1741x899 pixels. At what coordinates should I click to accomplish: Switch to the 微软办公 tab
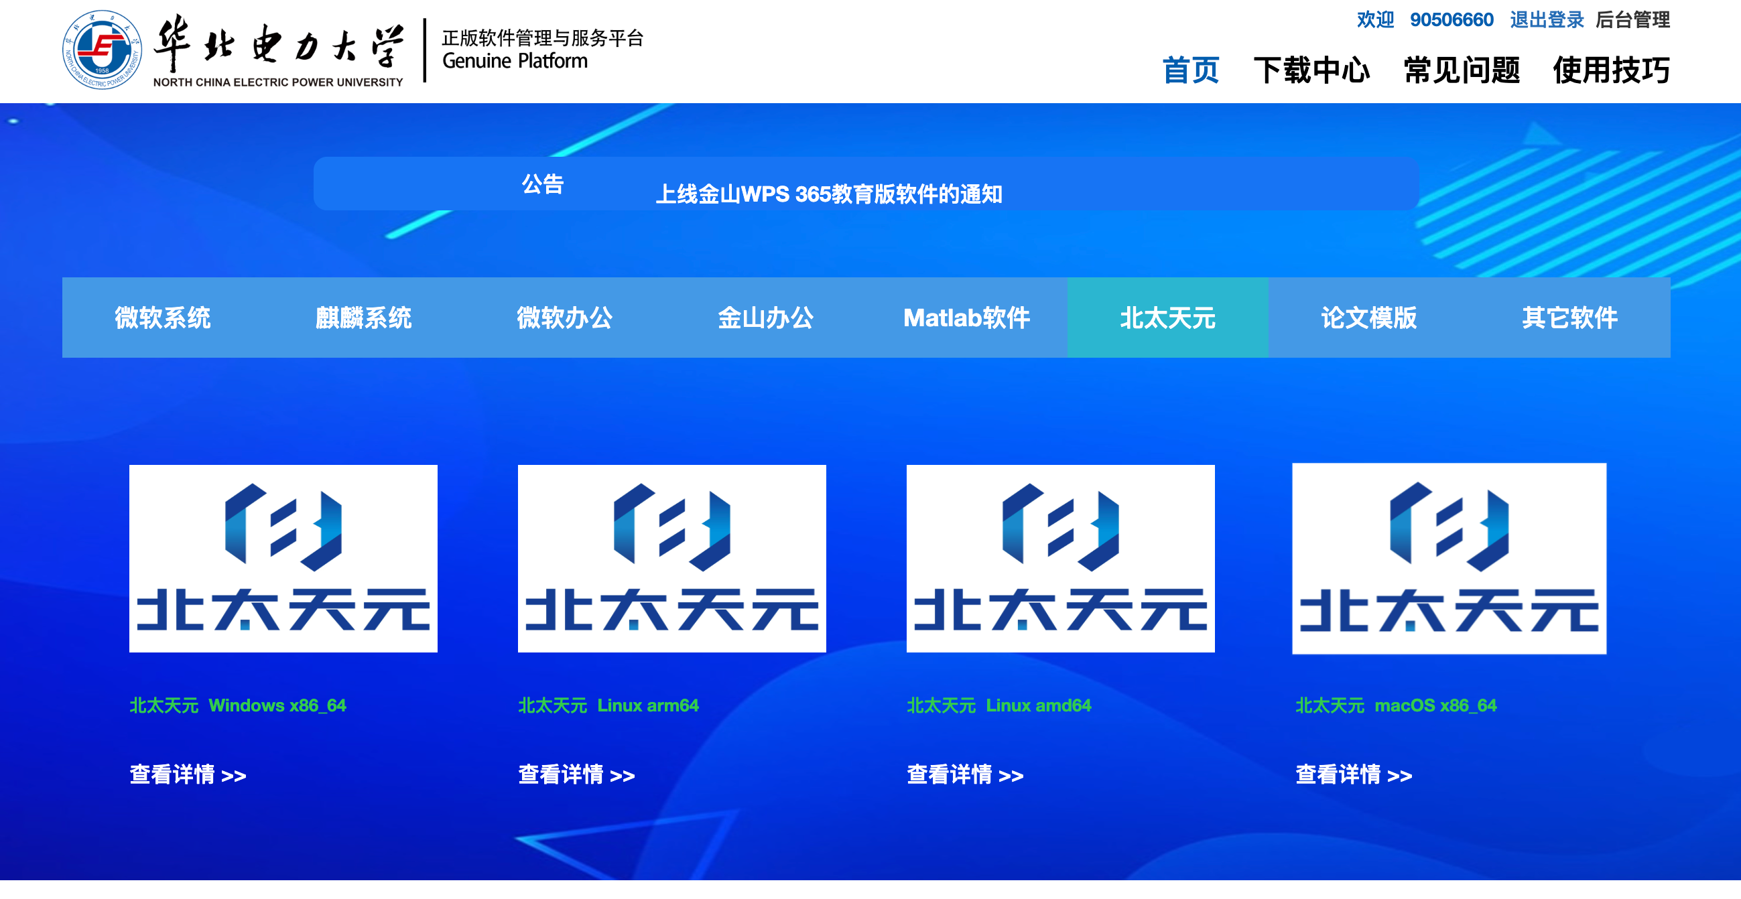[x=564, y=318]
